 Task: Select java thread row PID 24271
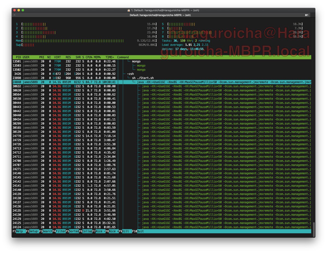[x=162, y=169]
